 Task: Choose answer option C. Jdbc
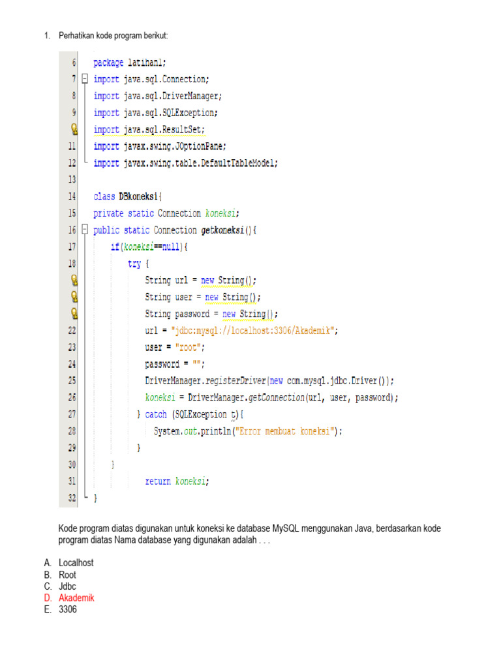coord(67,586)
